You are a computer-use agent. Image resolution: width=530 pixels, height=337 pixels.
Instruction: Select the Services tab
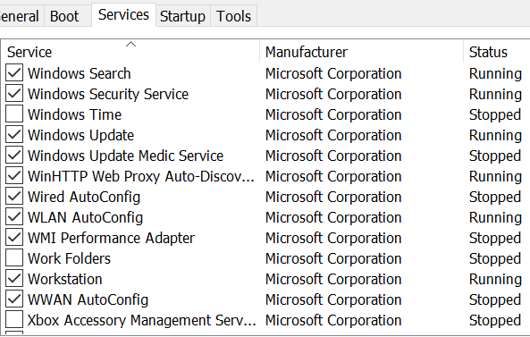pyautogui.click(x=123, y=14)
